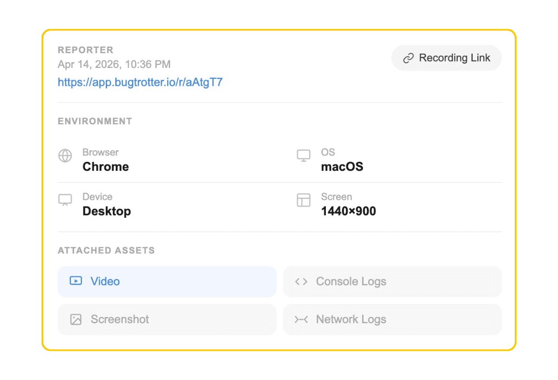Click the network arrows icon on Network Logs

pyautogui.click(x=301, y=319)
